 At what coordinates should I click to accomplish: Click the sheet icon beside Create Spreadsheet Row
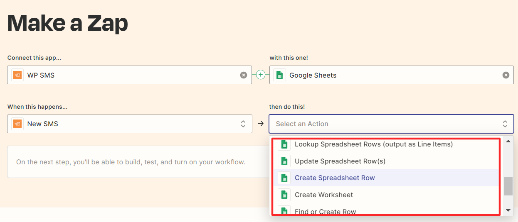point(284,178)
